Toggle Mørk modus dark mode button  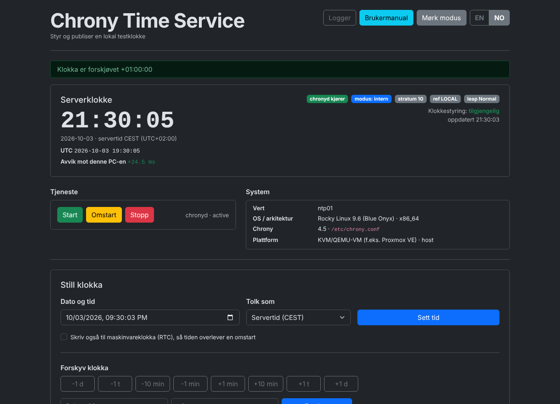[x=441, y=18]
